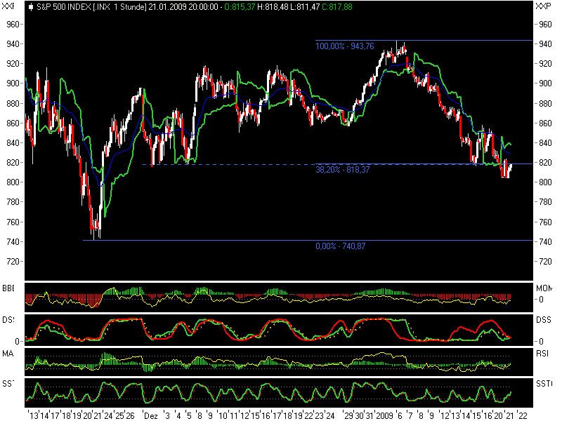Select the MA indicator panel label
The height and width of the screenshot is (421, 562).
click(6, 354)
